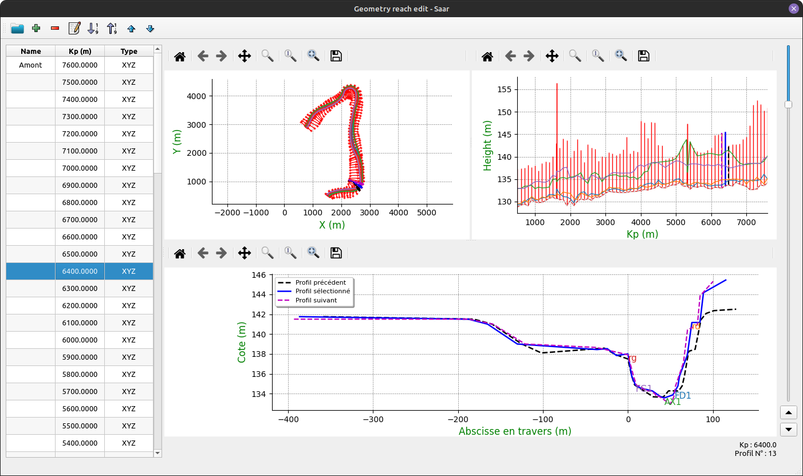Click the Type column header
The width and height of the screenshot is (803, 476).
129,52
